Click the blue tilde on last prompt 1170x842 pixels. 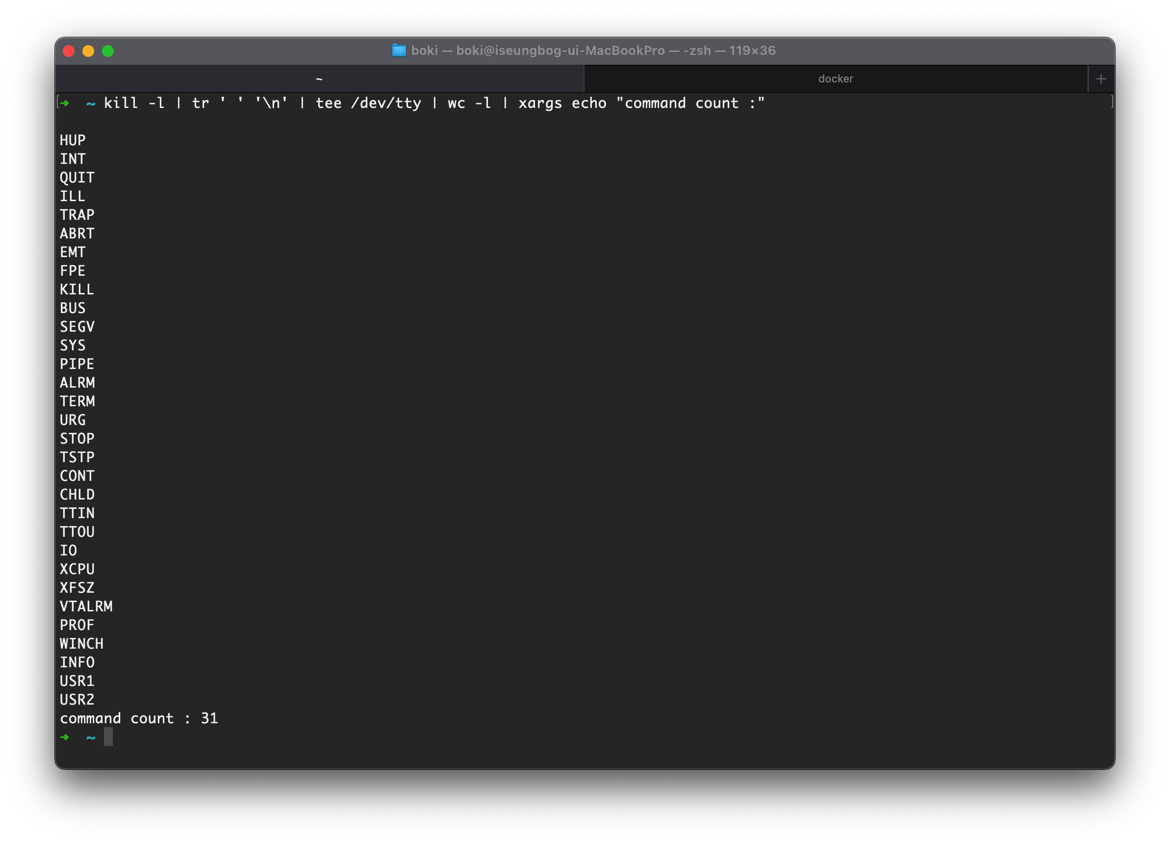90,737
